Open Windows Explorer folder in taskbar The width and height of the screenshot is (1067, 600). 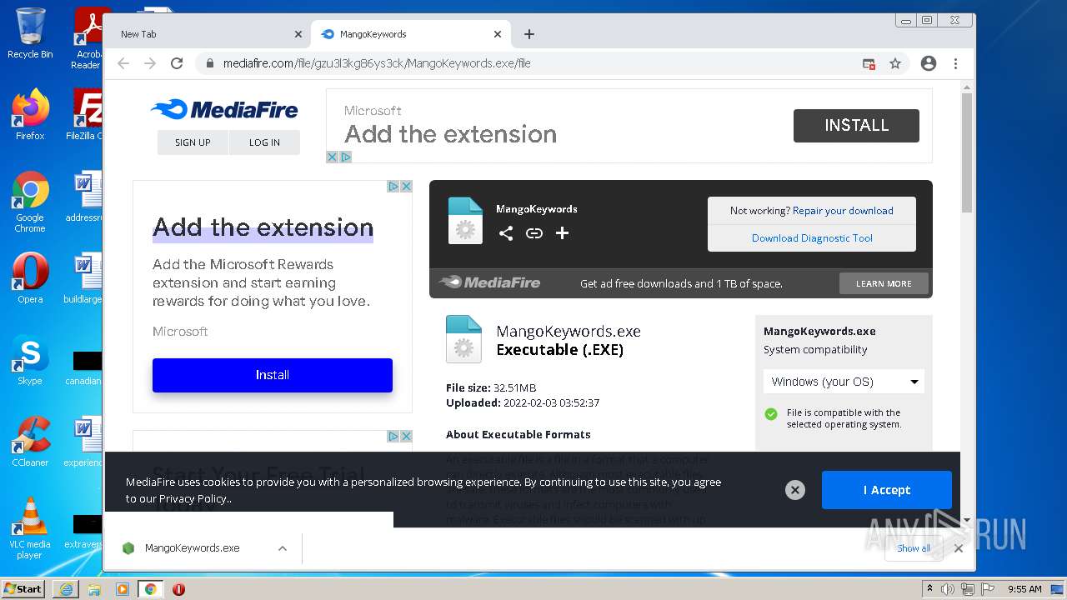[94, 589]
